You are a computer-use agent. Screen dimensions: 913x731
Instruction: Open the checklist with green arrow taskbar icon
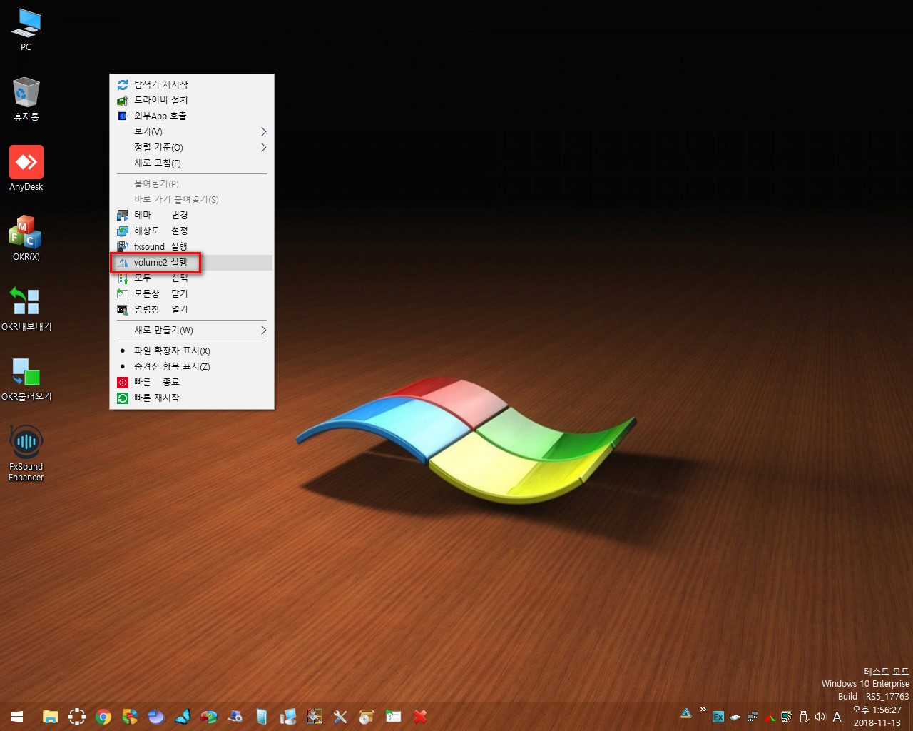(393, 717)
